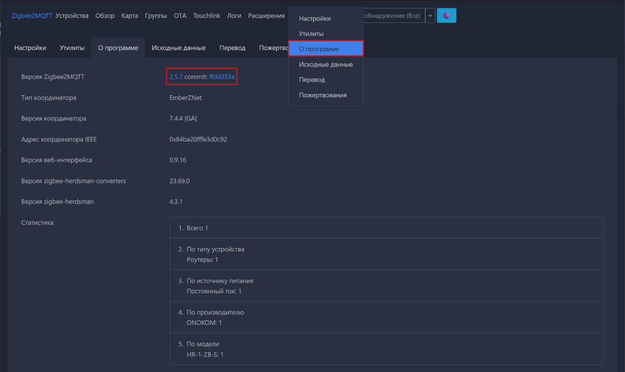Open the Touchlink page

click(206, 15)
